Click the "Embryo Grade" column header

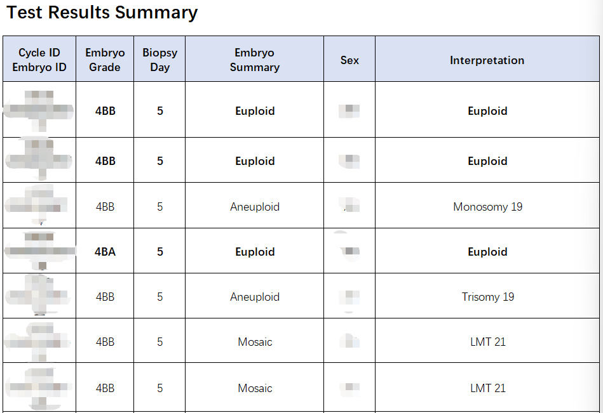point(105,60)
